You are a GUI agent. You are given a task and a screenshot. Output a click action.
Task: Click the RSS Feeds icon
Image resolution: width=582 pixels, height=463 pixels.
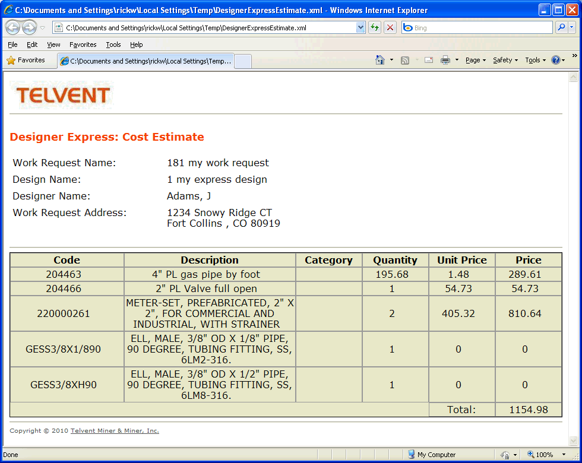tap(405, 60)
